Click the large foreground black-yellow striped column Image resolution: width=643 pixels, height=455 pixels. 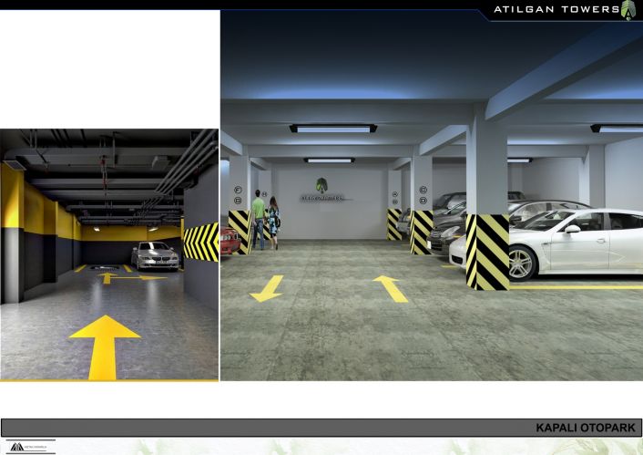pos(487,252)
